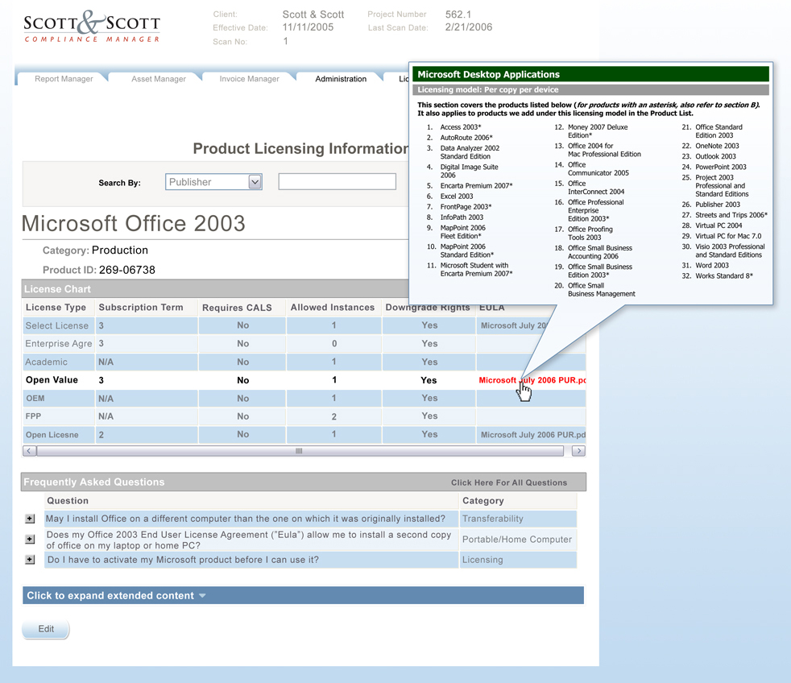Click 'OneNote 2003' in the popup product list
The width and height of the screenshot is (791, 683).
tap(717, 146)
